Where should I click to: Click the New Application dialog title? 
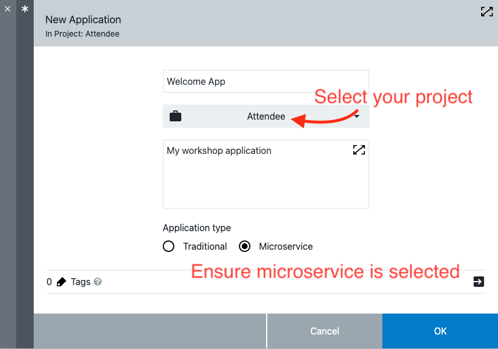coord(83,19)
